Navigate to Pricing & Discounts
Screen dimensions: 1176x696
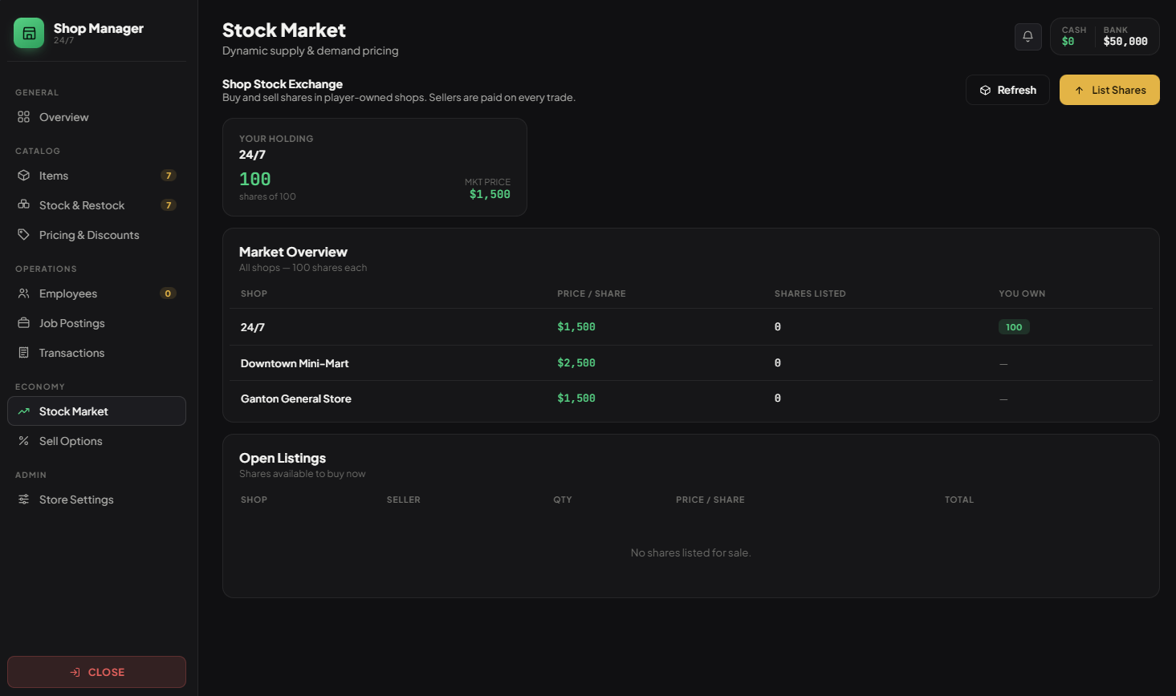tap(96, 235)
